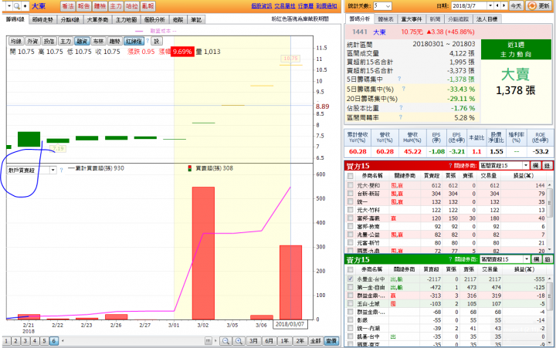Click the 買方15 list vertical scrollbar
This screenshot has width=556, height=348.
click(550, 216)
